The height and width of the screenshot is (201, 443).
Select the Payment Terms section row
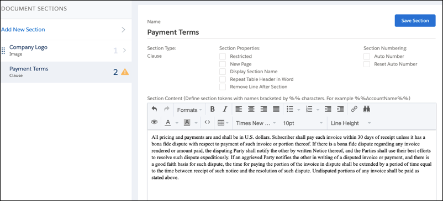(66, 72)
